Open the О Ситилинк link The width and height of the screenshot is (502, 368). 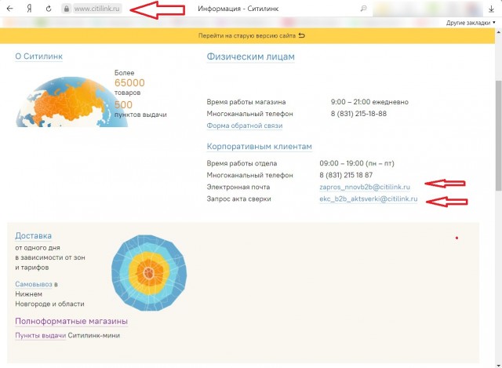pyautogui.click(x=38, y=56)
